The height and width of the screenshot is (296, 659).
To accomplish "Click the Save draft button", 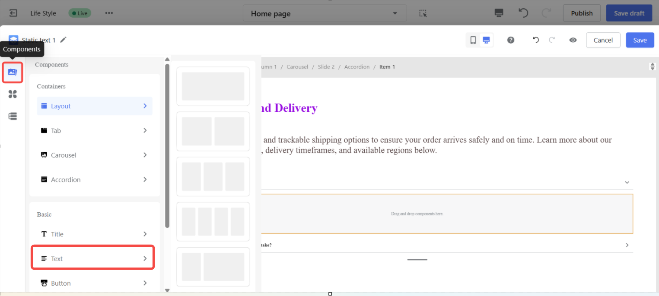I will (629, 13).
